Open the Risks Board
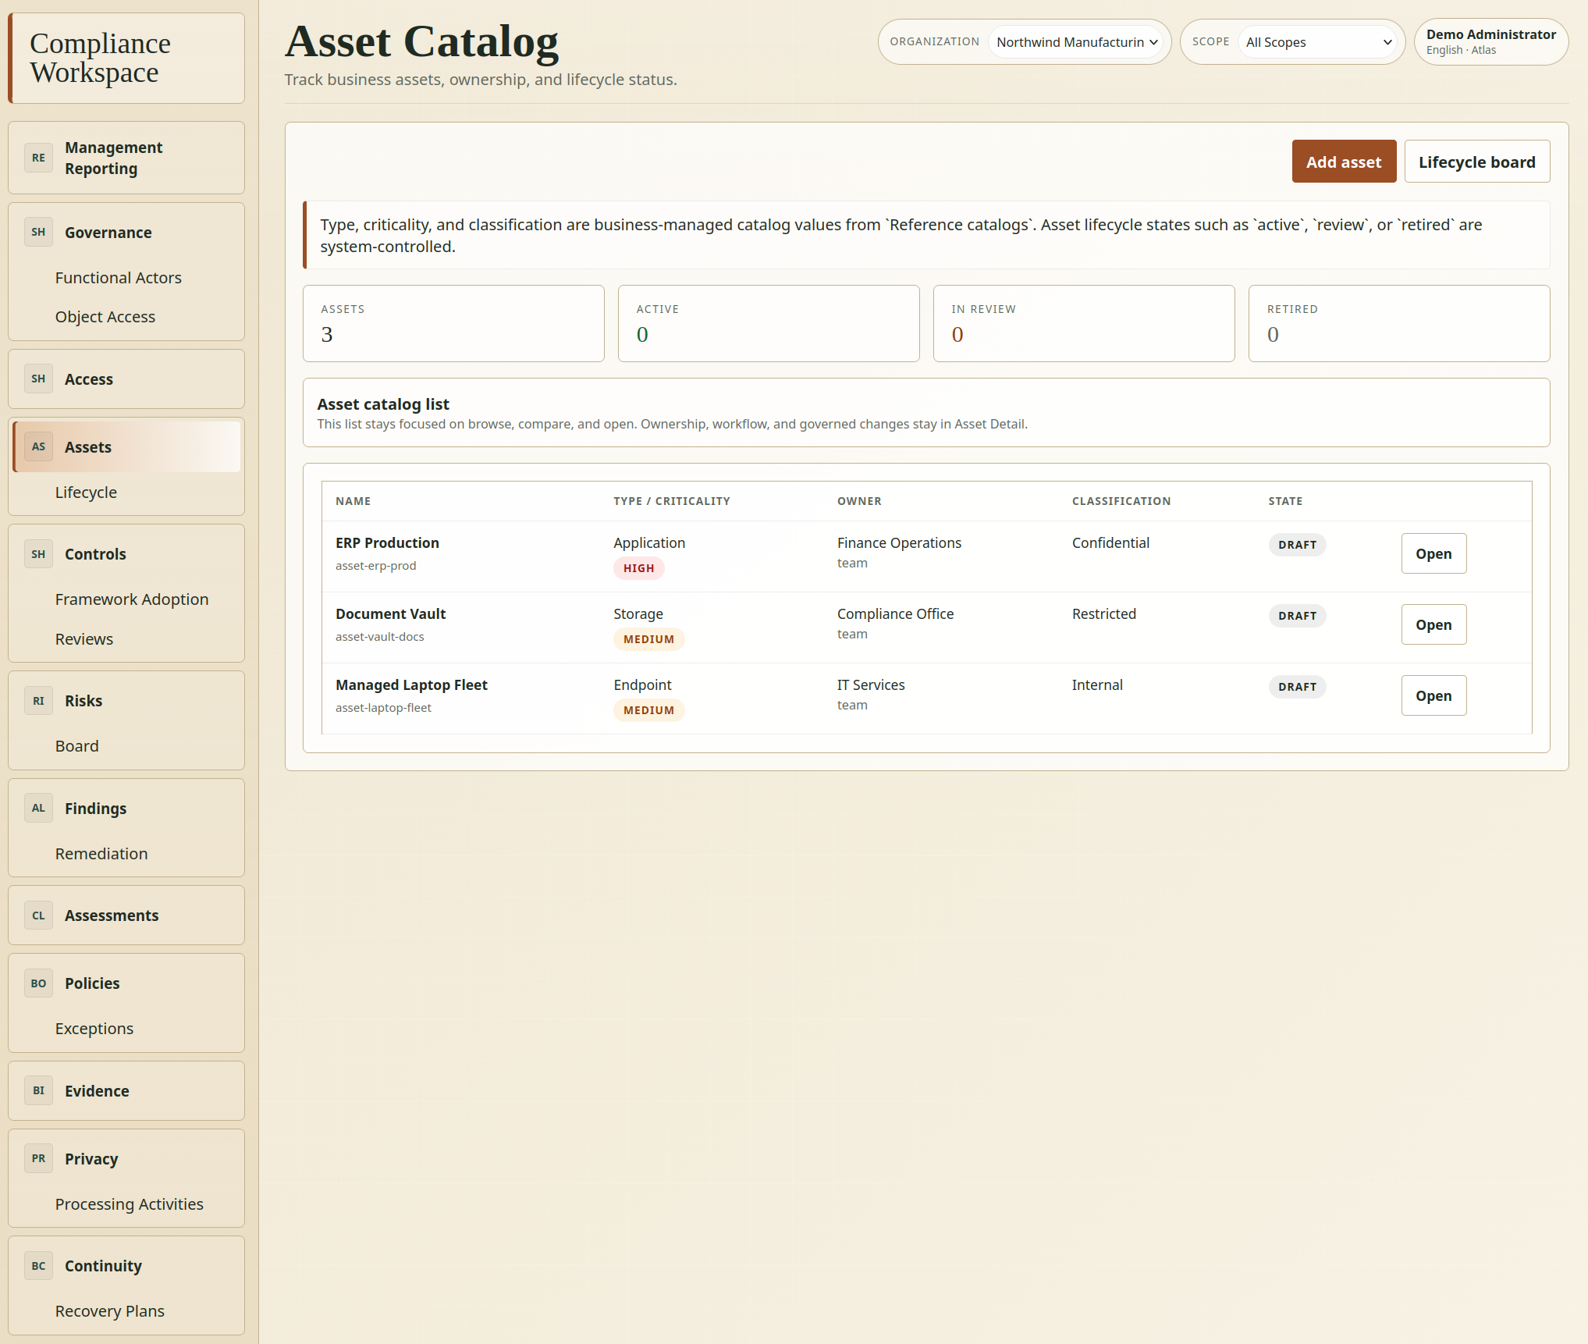 pyautogui.click(x=77, y=746)
